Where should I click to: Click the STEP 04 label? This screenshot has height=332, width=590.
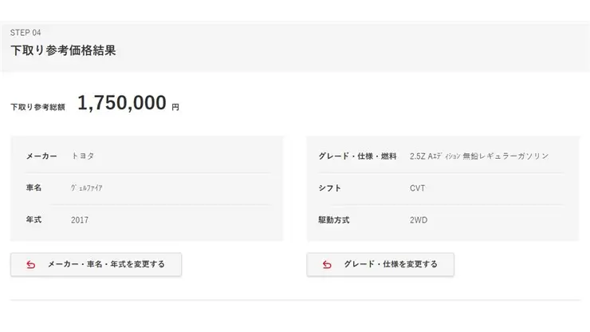tap(26, 33)
